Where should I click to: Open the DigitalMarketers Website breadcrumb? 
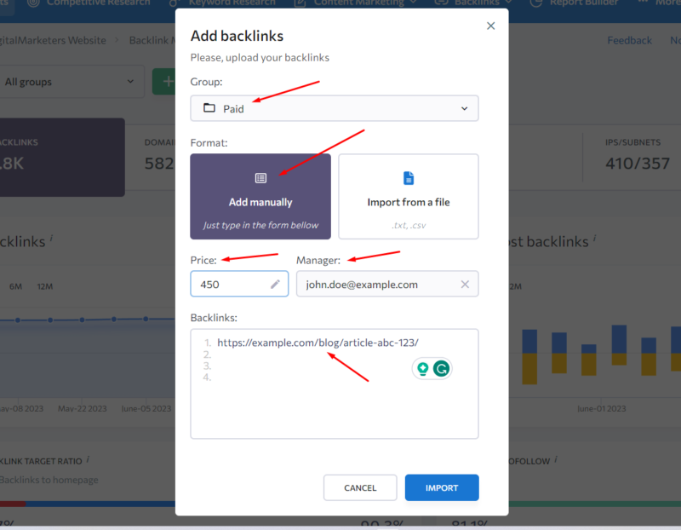[x=53, y=40]
